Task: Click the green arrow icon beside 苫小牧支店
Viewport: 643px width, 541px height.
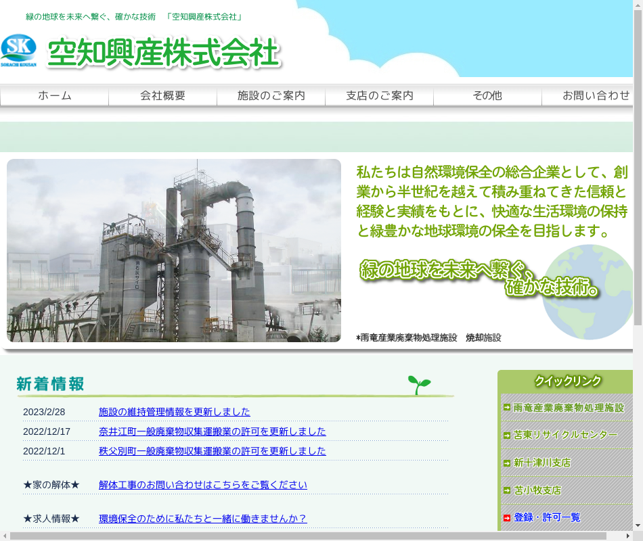Action: 507,490
